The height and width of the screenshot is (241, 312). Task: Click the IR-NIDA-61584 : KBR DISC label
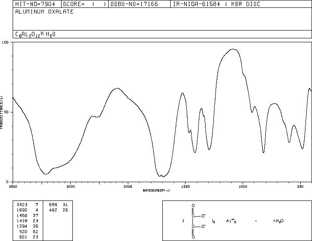[216, 4]
